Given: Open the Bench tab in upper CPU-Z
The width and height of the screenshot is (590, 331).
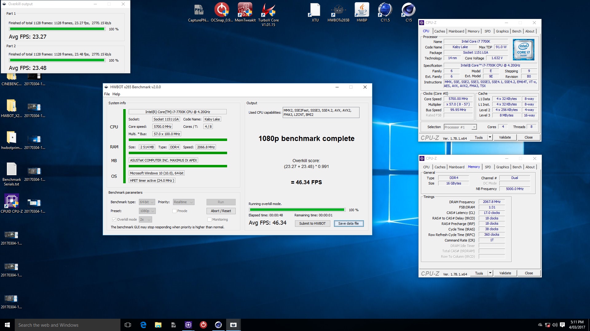Looking at the screenshot, I should pos(517,31).
